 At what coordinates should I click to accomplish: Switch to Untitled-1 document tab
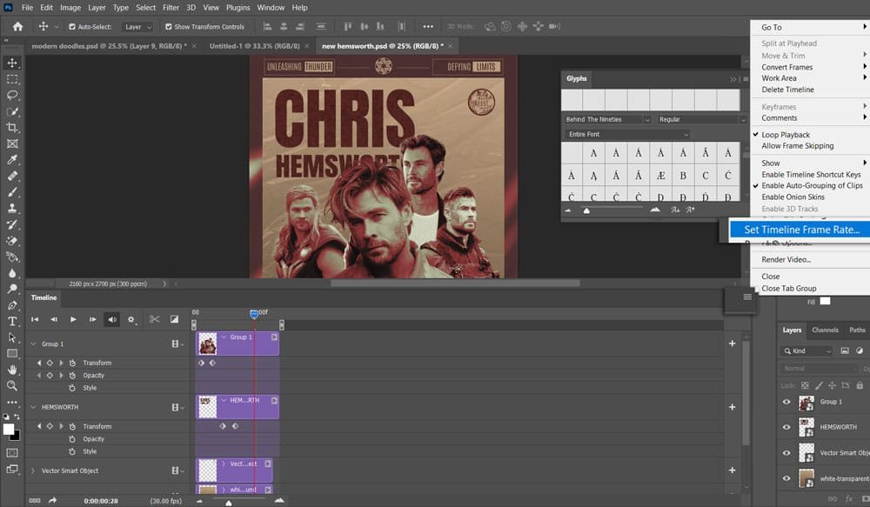pyautogui.click(x=254, y=46)
